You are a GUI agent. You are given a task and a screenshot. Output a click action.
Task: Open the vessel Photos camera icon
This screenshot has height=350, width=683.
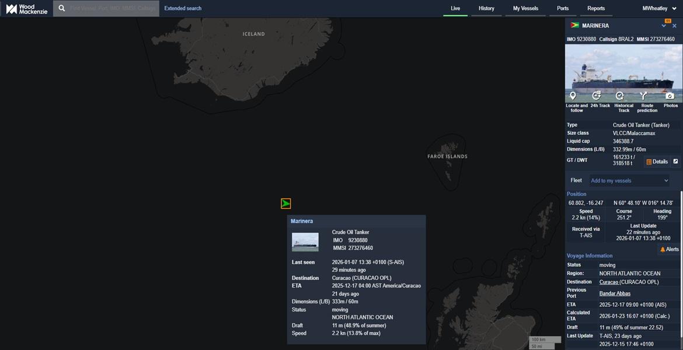pos(670,96)
